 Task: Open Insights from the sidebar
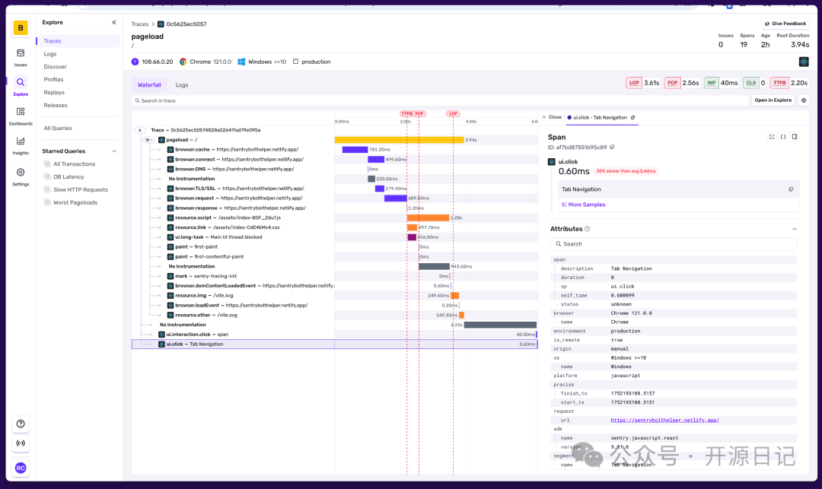(21, 145)
